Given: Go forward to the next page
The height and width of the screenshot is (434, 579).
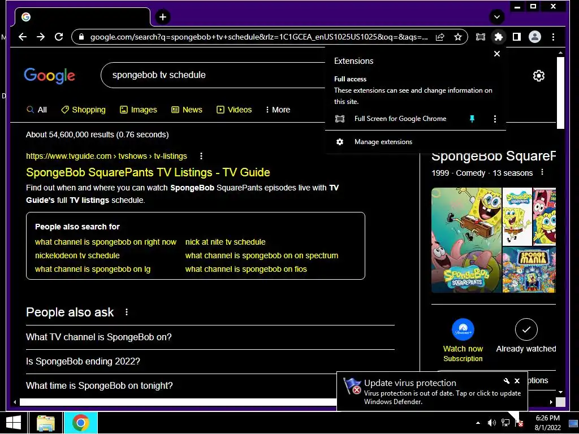Looking at the screenshot, I should coord(41,37).
